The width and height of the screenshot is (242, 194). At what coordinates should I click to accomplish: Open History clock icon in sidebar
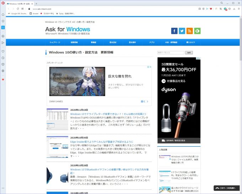pyautogui.click(x=3, y=58)
